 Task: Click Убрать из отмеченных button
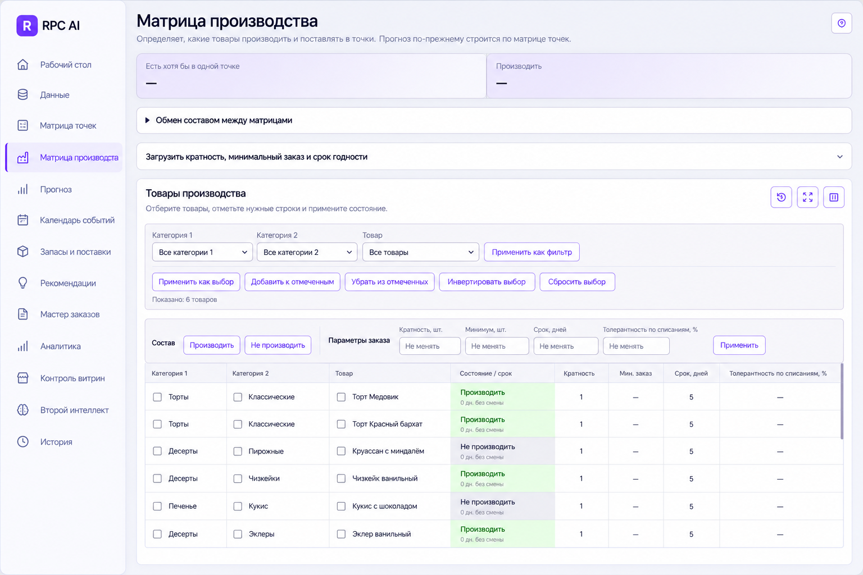click(389, 282)
